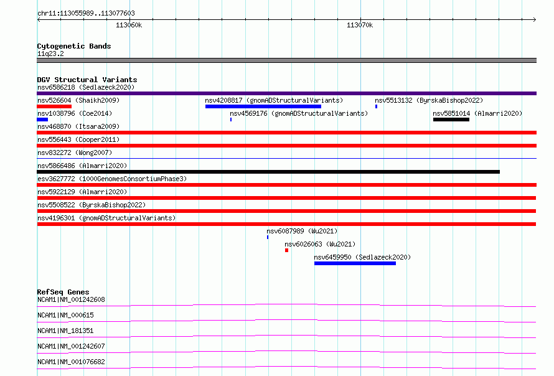554x376 pixels.
Task: Click the small nsv6087989 (Wu2021) blue marker
Action: point(268,237)
